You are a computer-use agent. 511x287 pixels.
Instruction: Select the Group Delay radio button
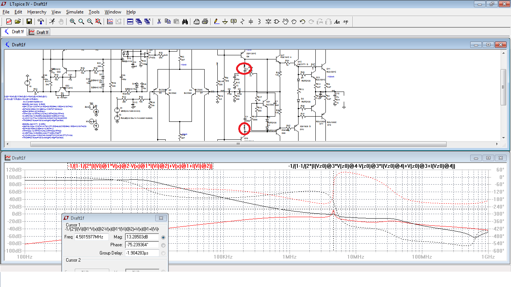coord(163,253)
